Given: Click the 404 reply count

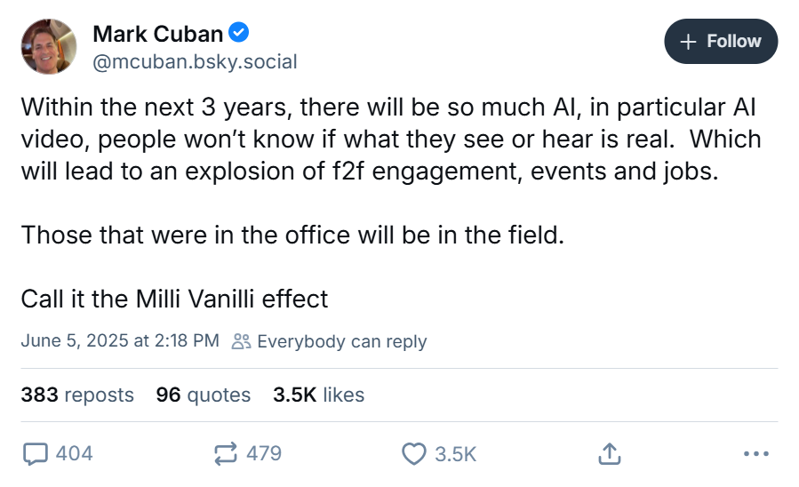Looking at the screenshot, I should pyautogui.click(x=74, y=454).
